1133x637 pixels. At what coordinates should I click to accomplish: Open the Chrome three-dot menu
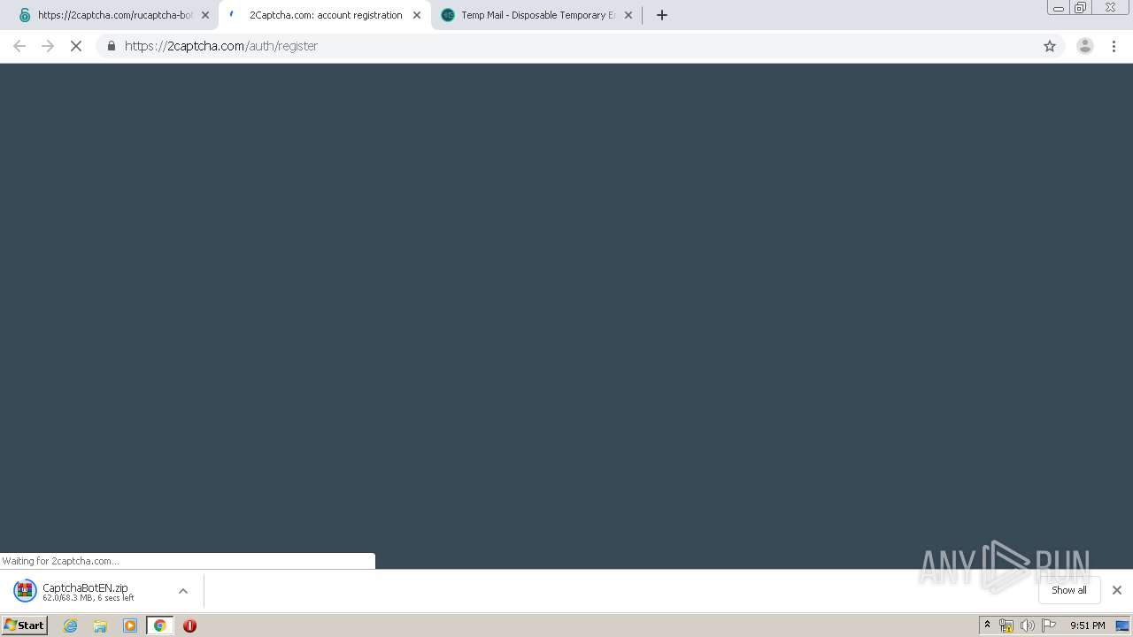[1114, 46]
